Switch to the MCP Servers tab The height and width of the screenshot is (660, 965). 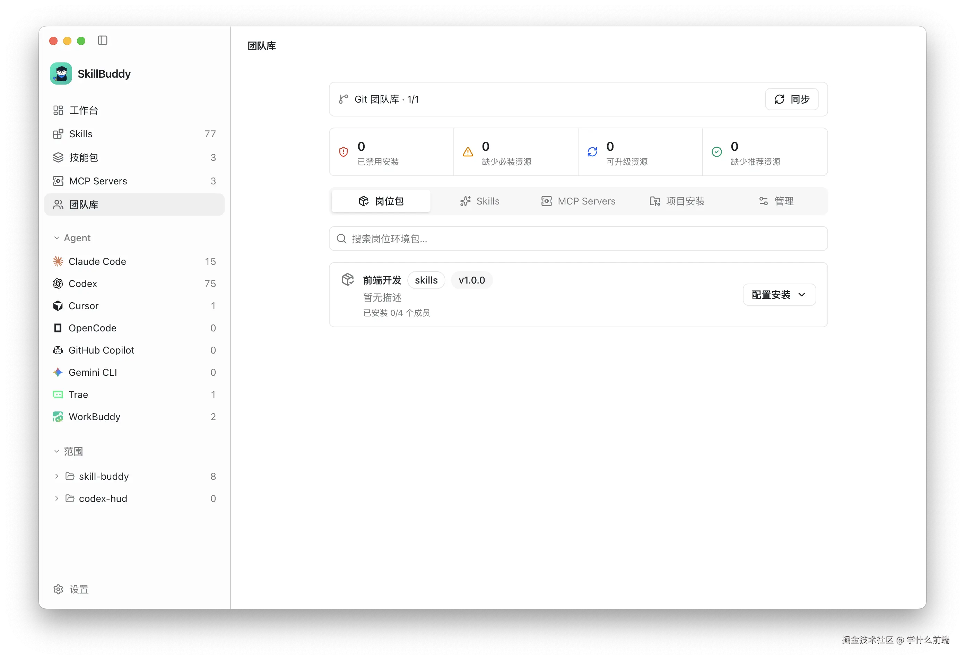pos(579,201)
